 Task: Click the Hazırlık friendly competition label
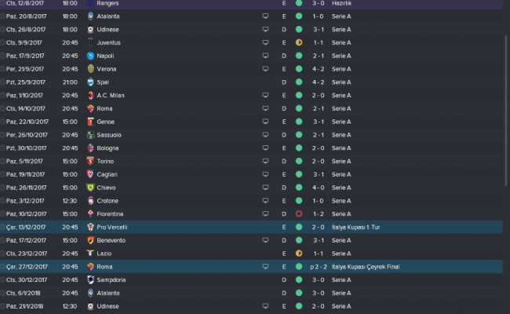pos(342,3)
